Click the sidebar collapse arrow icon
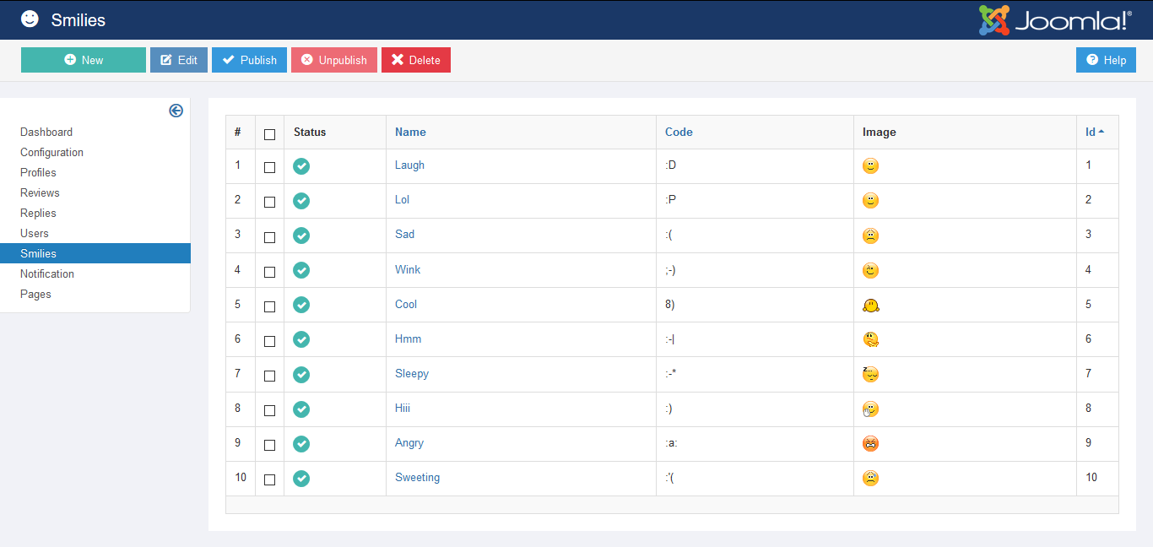The image size is (1153, 547). pos(176,111)
